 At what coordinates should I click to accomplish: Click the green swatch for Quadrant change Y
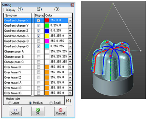point(47,25)
